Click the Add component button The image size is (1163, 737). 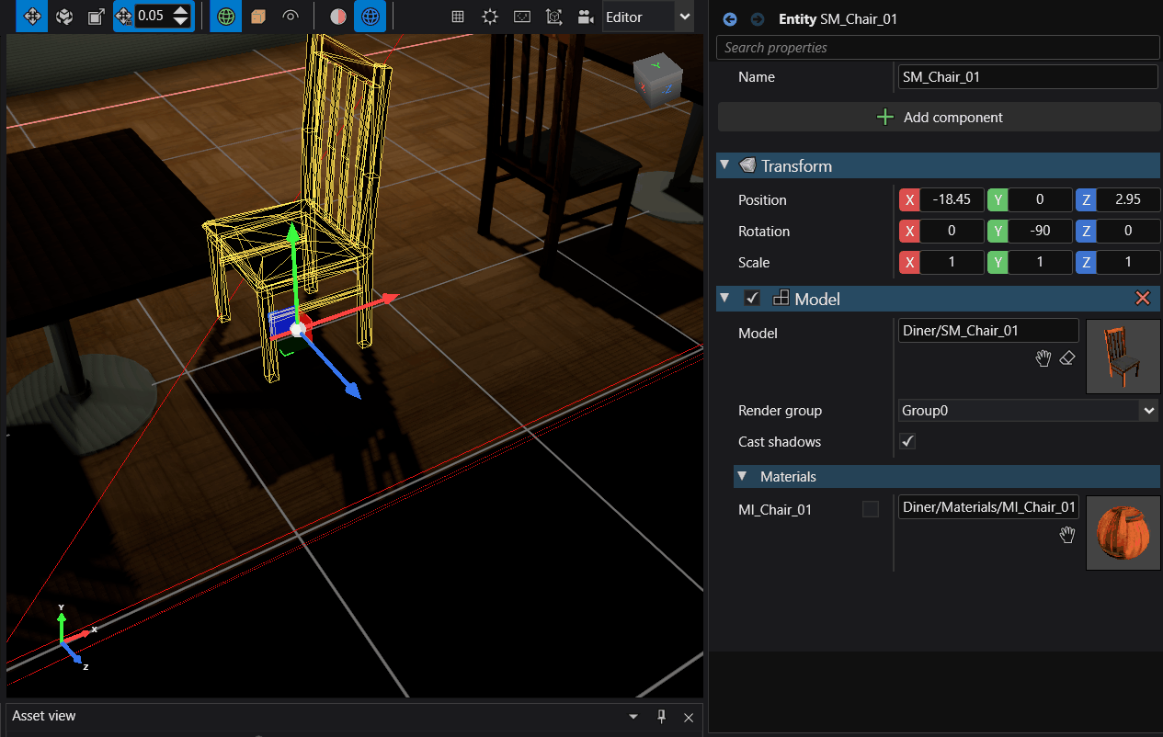[x=938, y=118]
